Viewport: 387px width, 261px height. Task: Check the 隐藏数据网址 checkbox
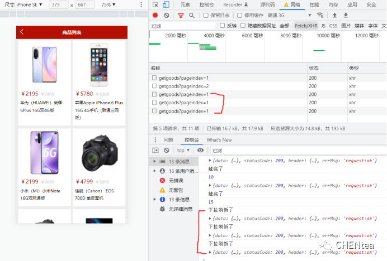click(243, 26)
